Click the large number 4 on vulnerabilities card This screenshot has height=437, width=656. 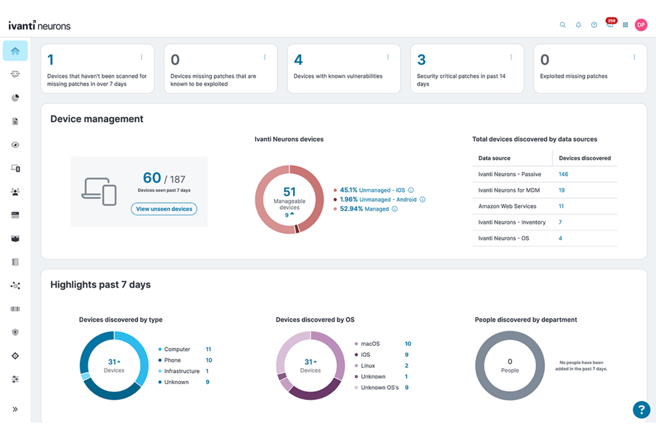(298, 60)
